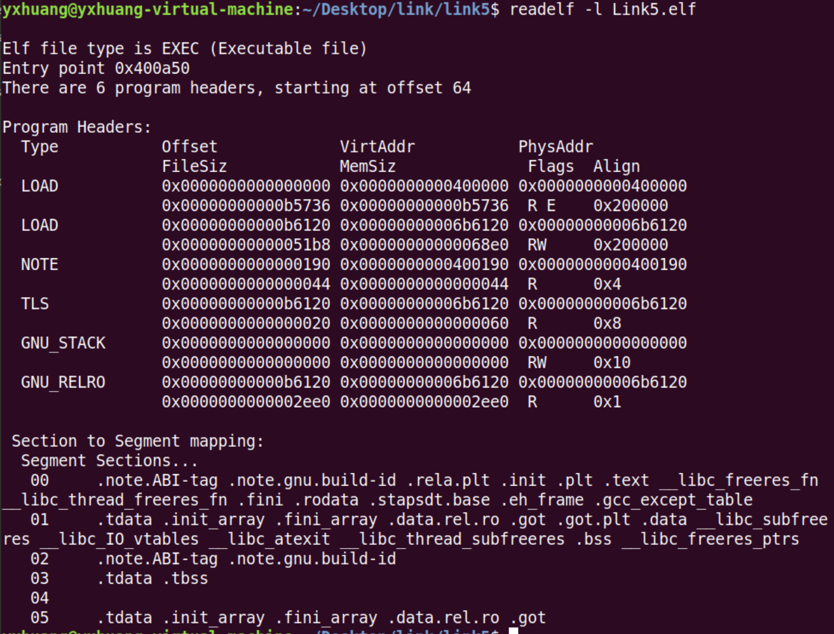Click the TLS segment type entry
The image size is (834, 634).
pos(35,304)
